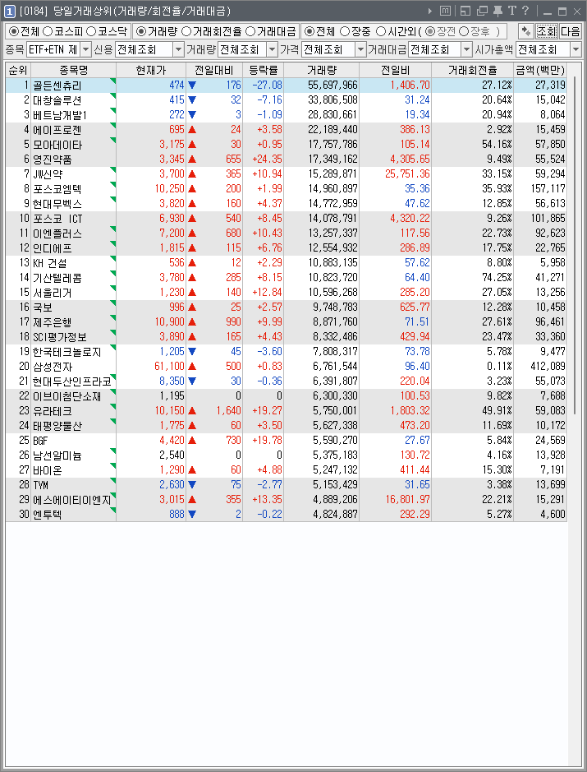This screenshot has width=587, height=772.
Task: Click the 다음 button
Action: click(571, 31)
